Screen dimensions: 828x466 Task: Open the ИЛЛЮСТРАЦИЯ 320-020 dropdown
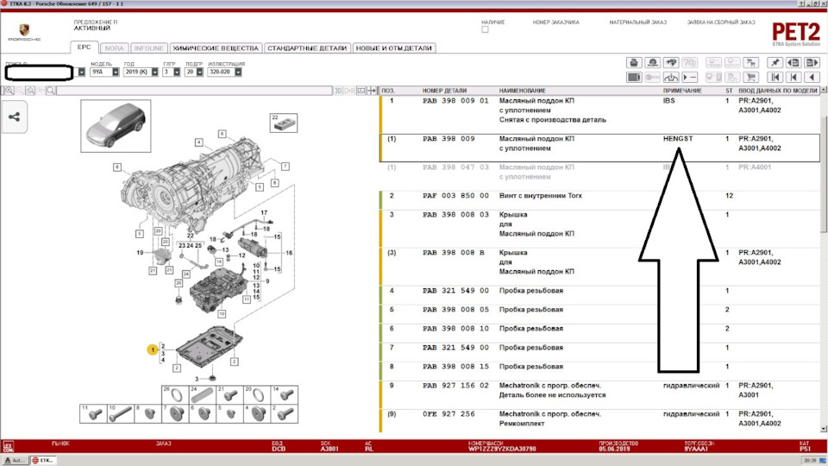(x=238, y=72)
